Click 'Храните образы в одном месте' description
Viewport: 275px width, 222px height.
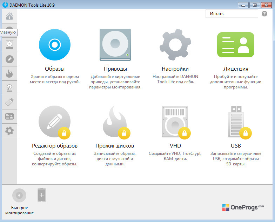(55, 79)
